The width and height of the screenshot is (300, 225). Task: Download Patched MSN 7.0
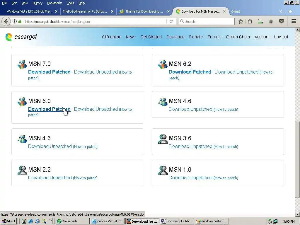49,72
